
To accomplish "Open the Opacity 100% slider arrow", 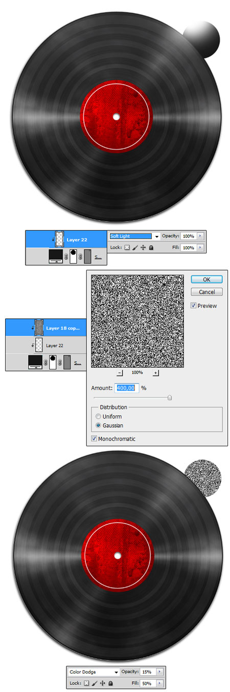I will [200, 236].
